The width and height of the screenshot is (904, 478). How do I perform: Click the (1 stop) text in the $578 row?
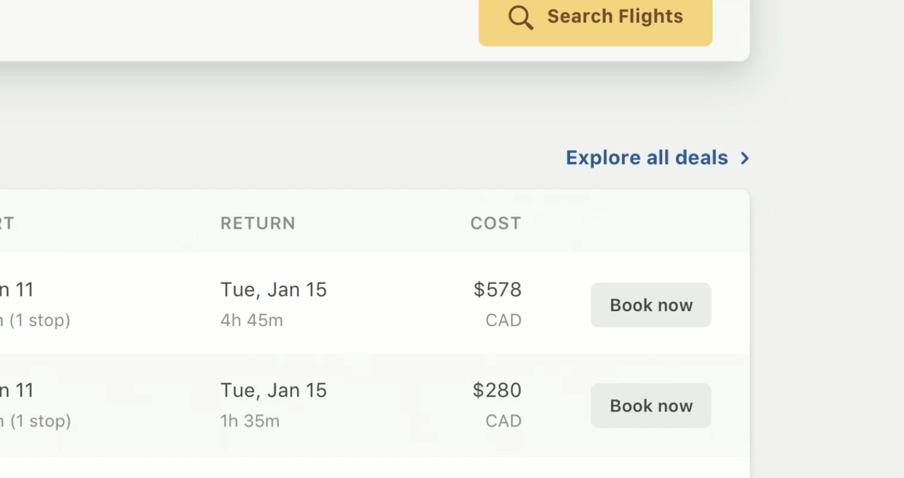click(40, 320)
